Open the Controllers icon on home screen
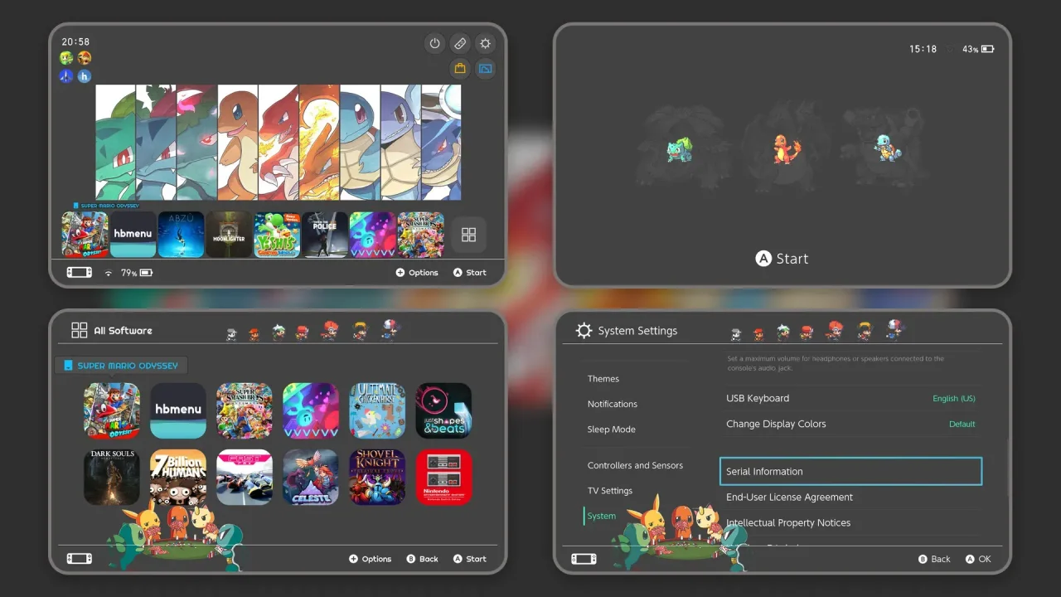The width and height of the screenshot is (1061, 597). pos(460,44)
